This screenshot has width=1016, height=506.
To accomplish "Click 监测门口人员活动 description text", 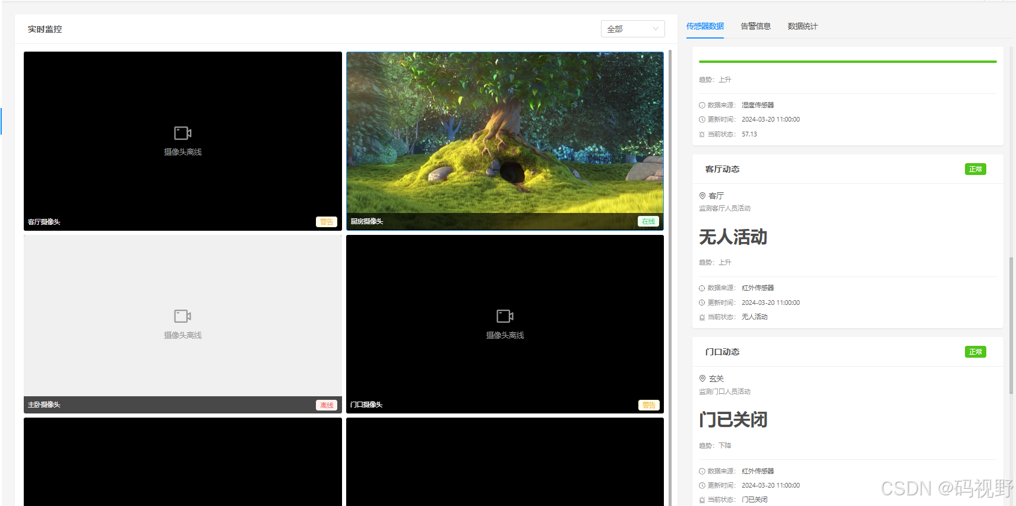I will [x=724, y=392].
